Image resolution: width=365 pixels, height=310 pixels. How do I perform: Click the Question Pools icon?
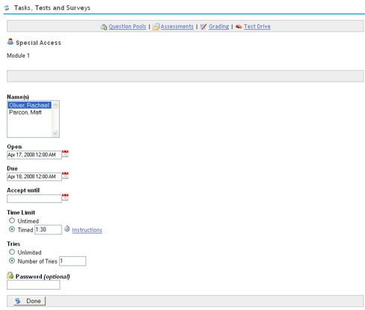tap(104, 27)
